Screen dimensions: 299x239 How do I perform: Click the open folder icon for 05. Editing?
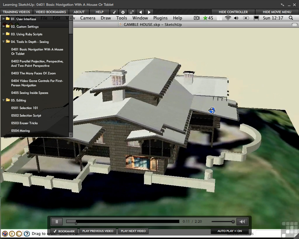tap(8, 100)
